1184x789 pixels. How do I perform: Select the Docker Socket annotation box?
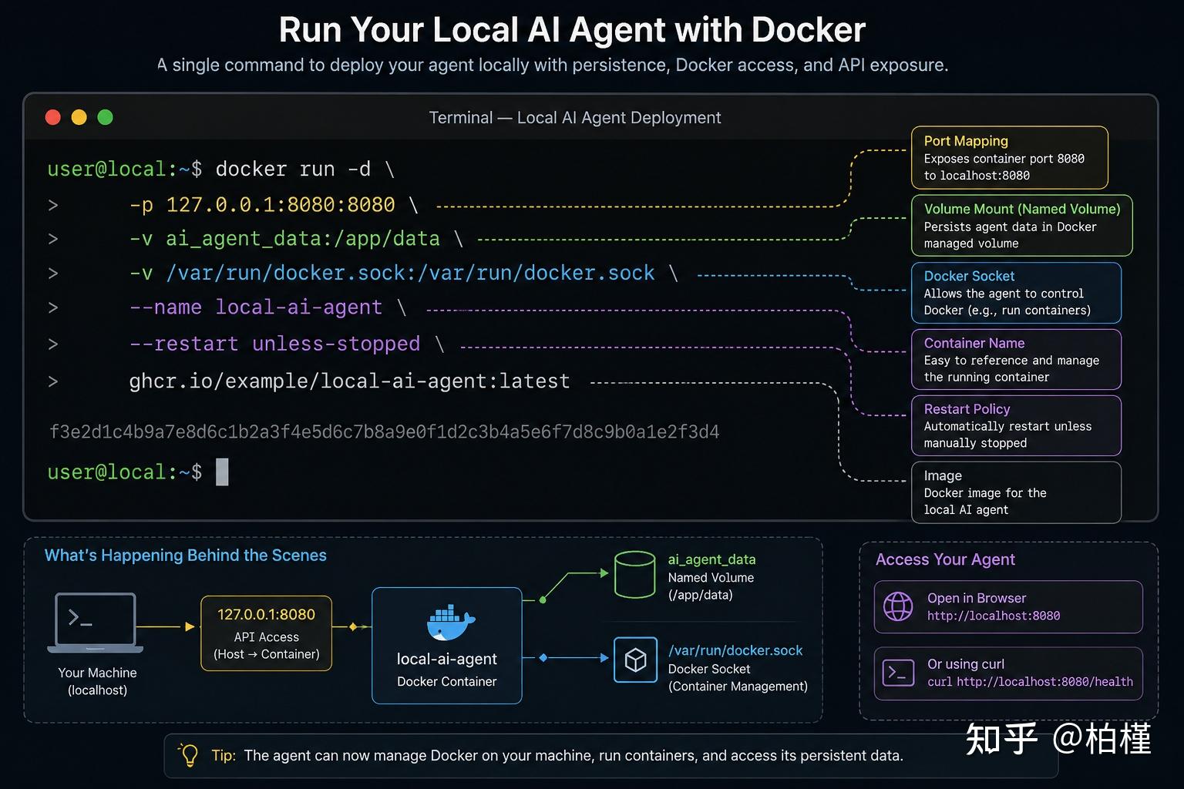coord(1016,293)
